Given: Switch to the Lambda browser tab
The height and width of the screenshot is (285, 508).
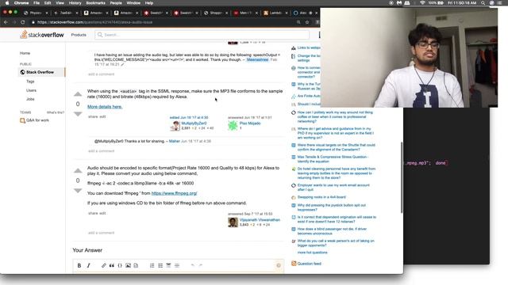Looking at the screenshot, I should (275, 13).
